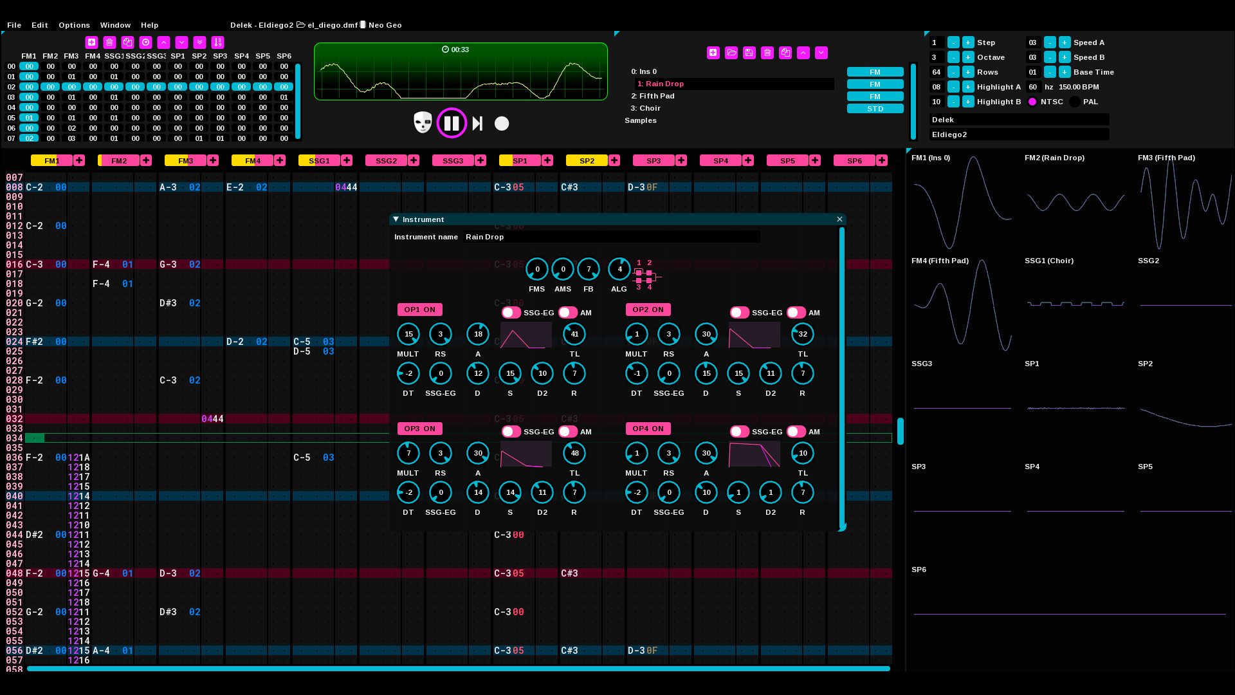The width and height of the screenshot is (1235, 695).
Task: Click the record circle icon in pattern toolbar
Action: point(146,42)
